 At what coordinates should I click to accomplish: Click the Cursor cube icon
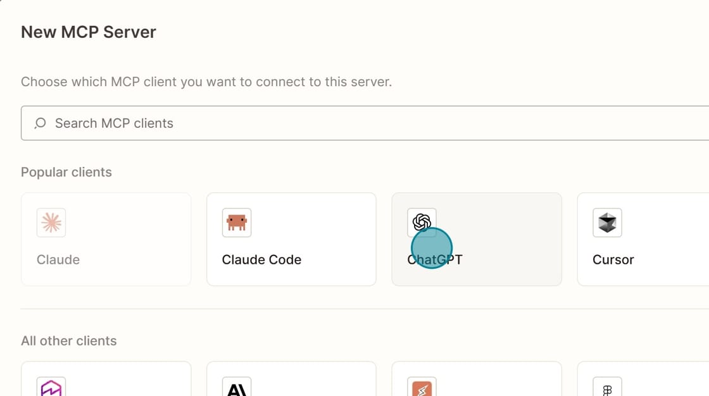tap(607, 223)
